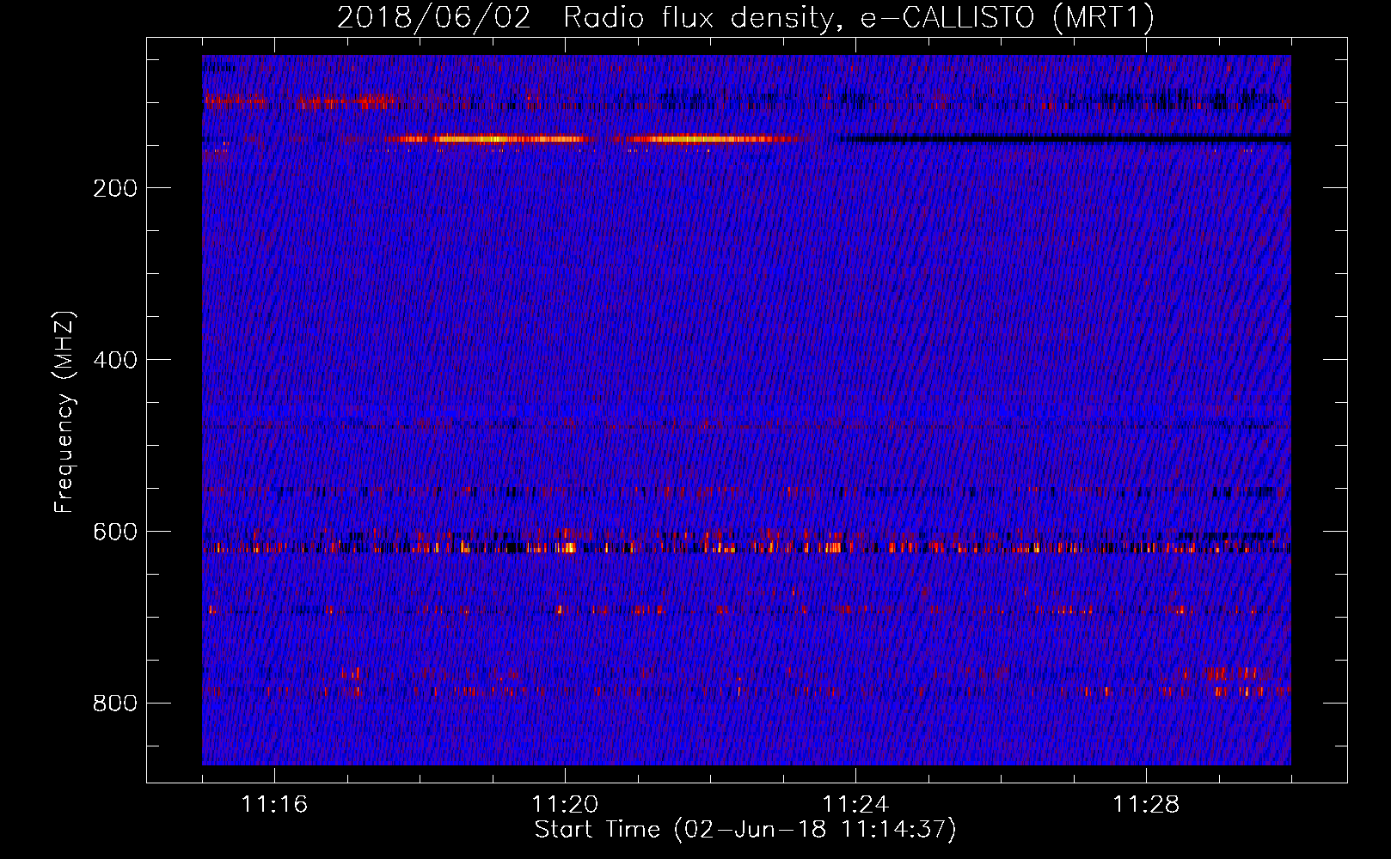Click the 11:24 time tick label

click(x=855, y=804)
